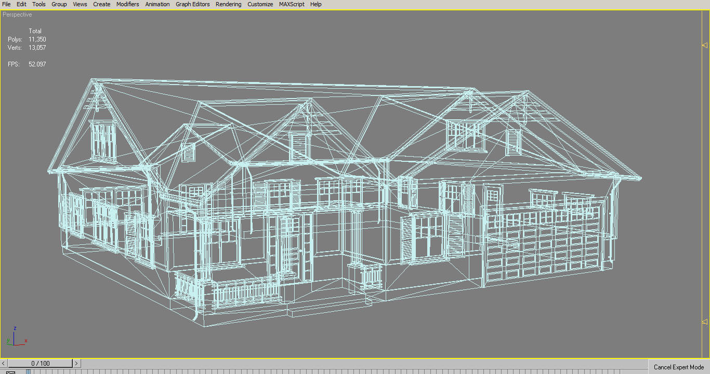This screenshot has height=374, width=710.
Task: Open the MAXScript menu
Action: coord(293,4)
